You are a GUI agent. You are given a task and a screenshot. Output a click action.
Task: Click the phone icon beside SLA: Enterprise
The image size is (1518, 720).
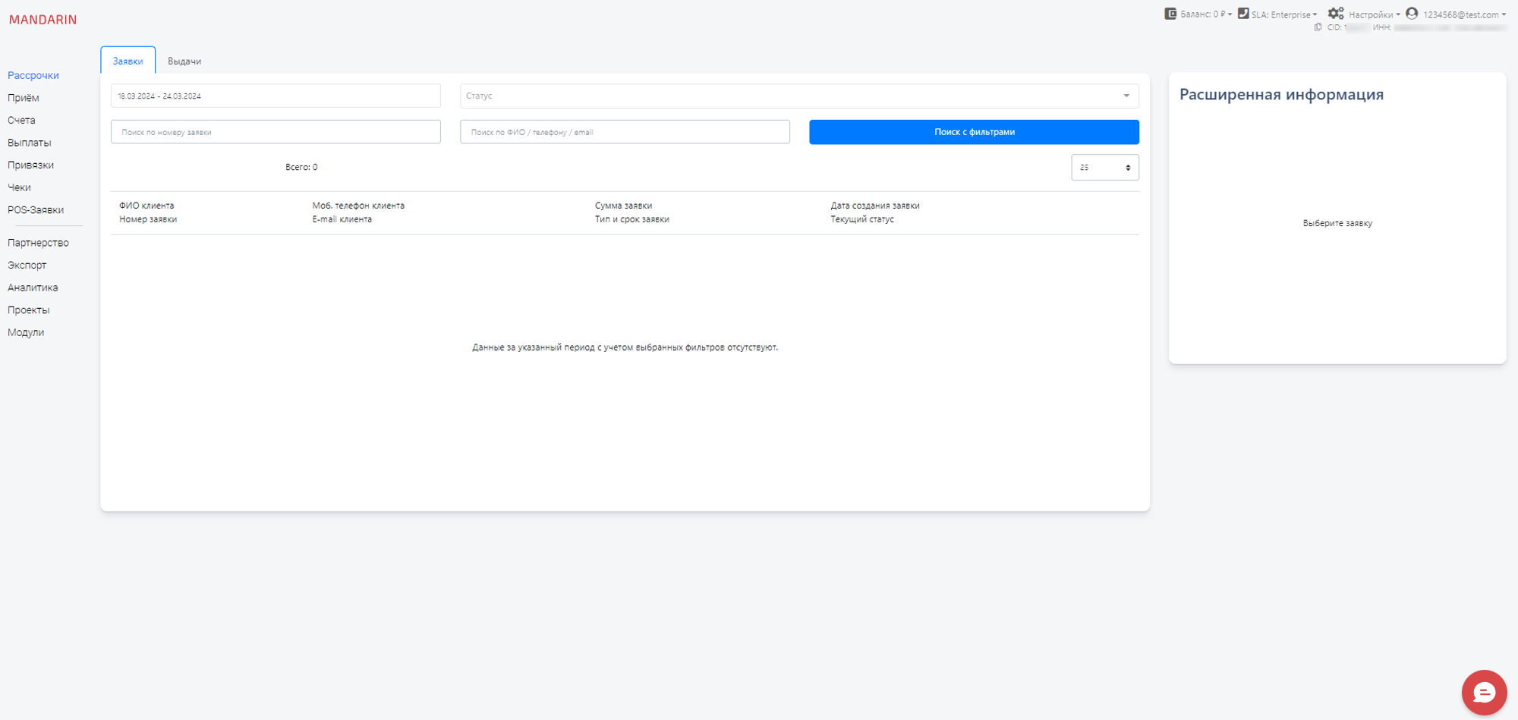[x=1243, y=14]
